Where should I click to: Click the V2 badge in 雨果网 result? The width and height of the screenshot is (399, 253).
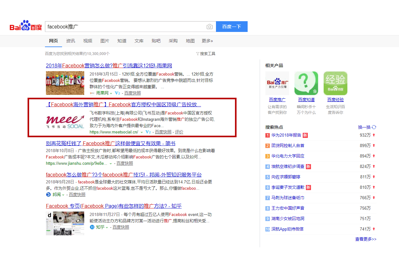point(117,93)
